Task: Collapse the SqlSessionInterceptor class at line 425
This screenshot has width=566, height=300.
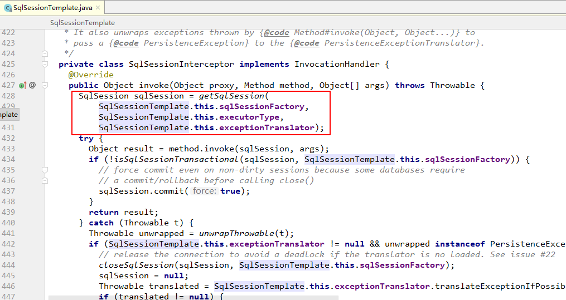Action: (x=44, y=64)
